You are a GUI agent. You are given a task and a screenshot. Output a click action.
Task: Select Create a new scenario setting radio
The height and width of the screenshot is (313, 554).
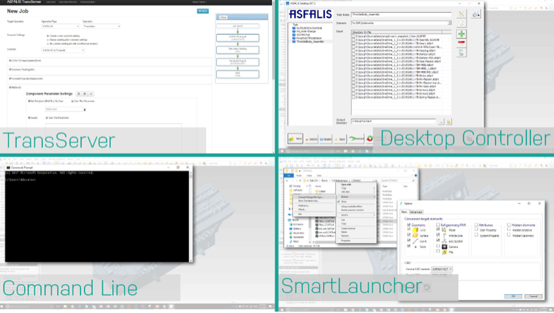click(48, 36)
